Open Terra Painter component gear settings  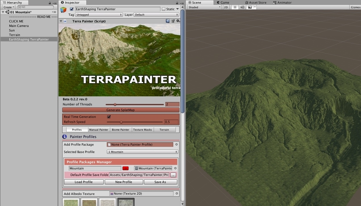[x=178, y=21]
